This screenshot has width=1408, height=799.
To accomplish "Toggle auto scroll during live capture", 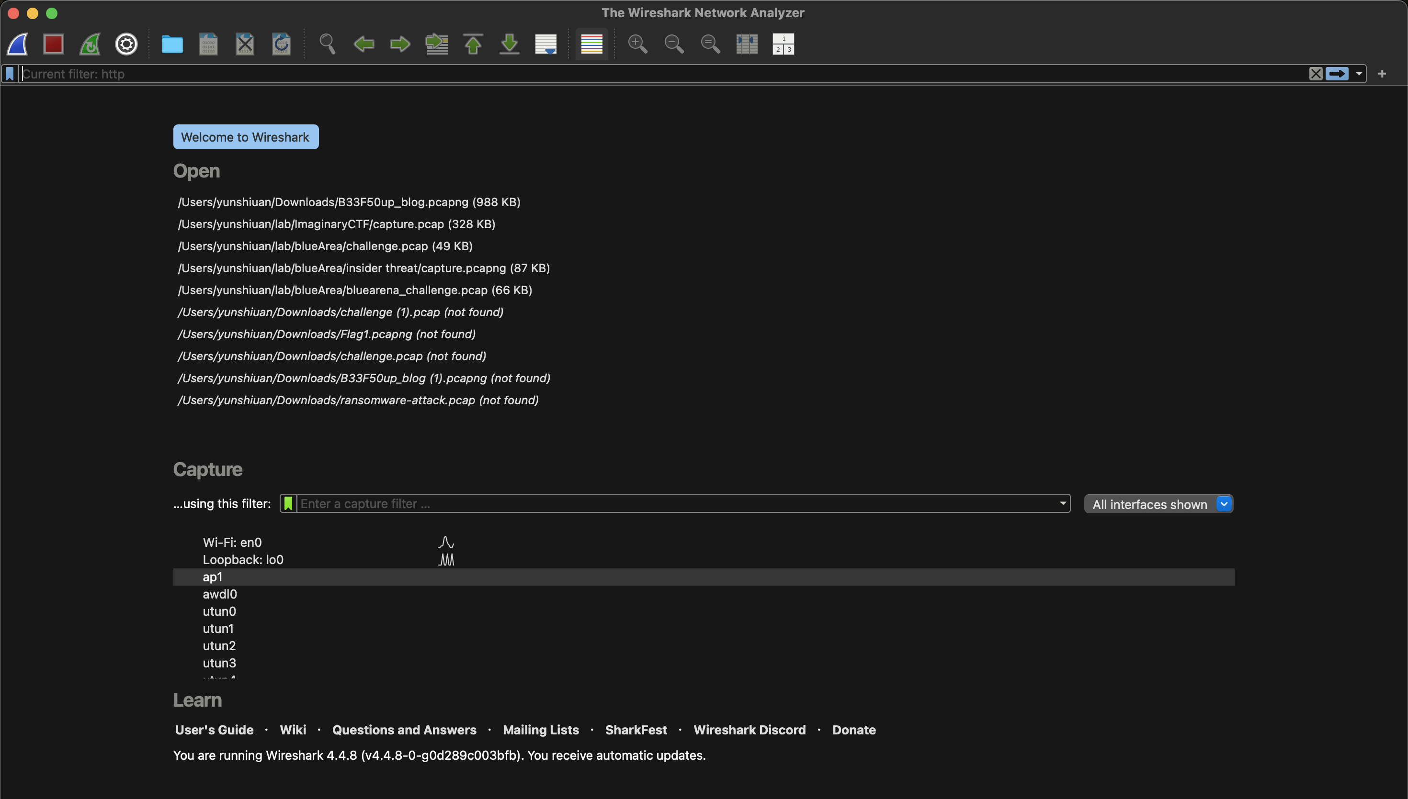I will 545,44.
